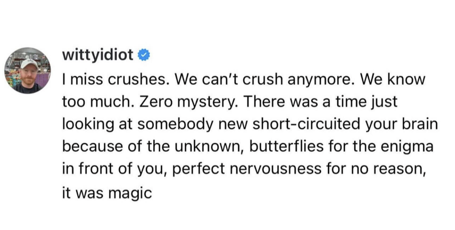Screen dimensions: 455x230
Task: Click the phrase "in front of you,"
Action: click(x=114, y=169)
